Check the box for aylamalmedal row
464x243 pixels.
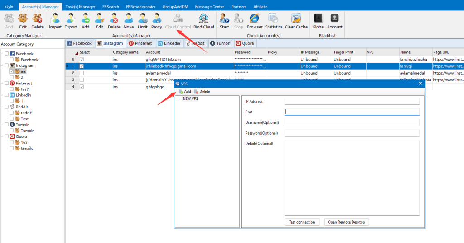tap(82, 73)
